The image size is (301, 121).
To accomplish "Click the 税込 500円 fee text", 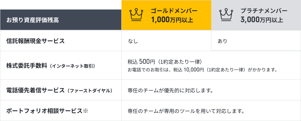I will pyautogui.click(x=141, y=62).
